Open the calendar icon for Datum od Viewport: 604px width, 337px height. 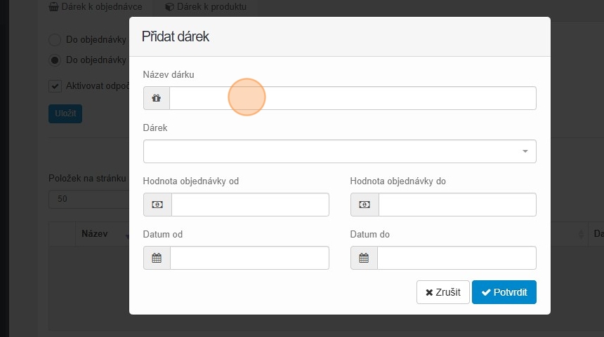point(157,258)
